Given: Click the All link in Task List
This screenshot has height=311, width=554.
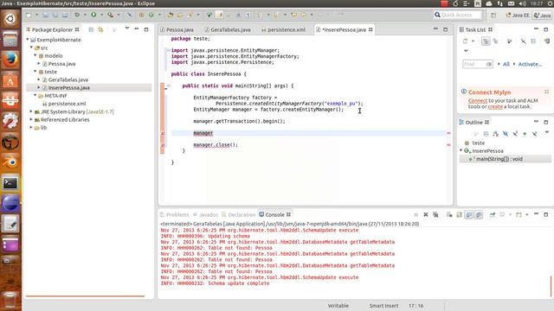Looking at the screenshot, I should pos(506,64).
